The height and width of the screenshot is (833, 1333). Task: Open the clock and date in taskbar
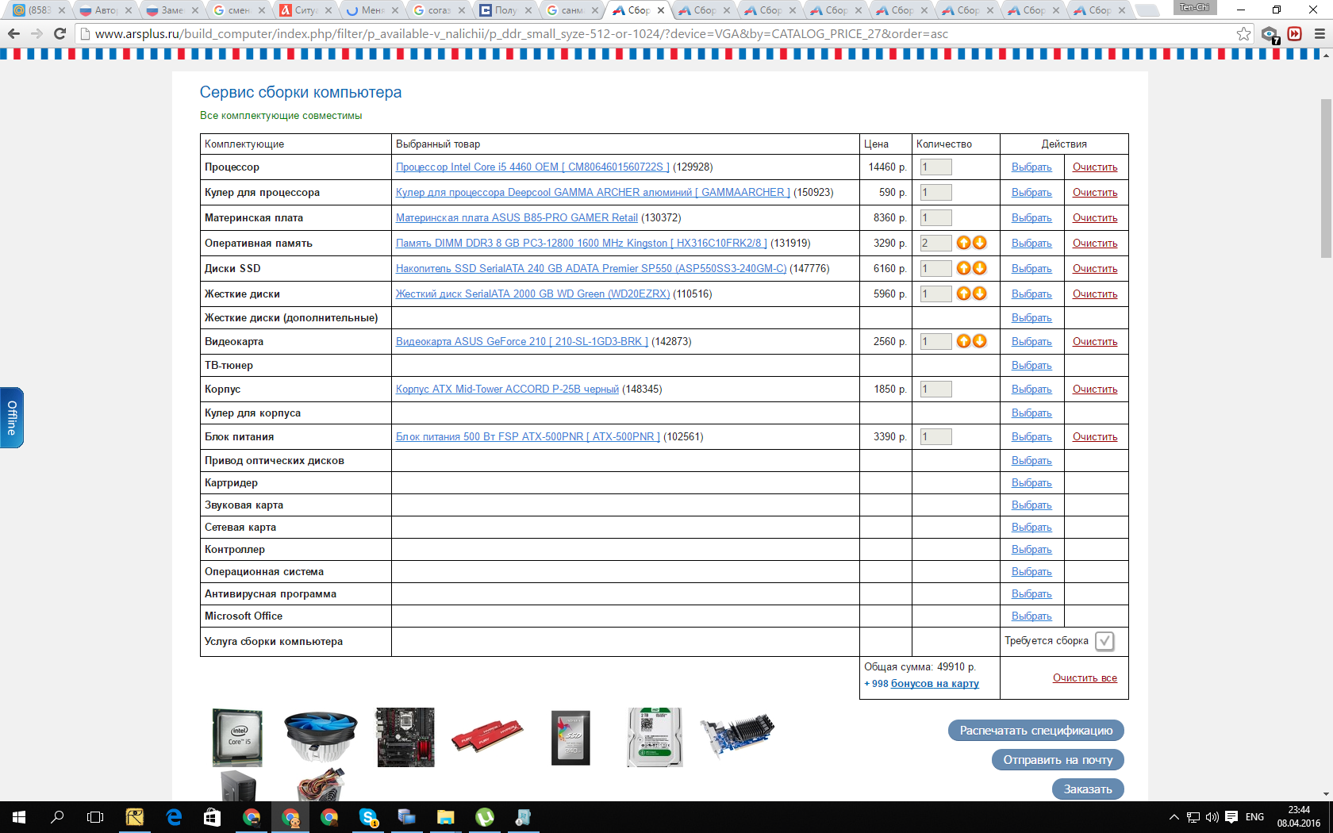tap(1298, 817)
